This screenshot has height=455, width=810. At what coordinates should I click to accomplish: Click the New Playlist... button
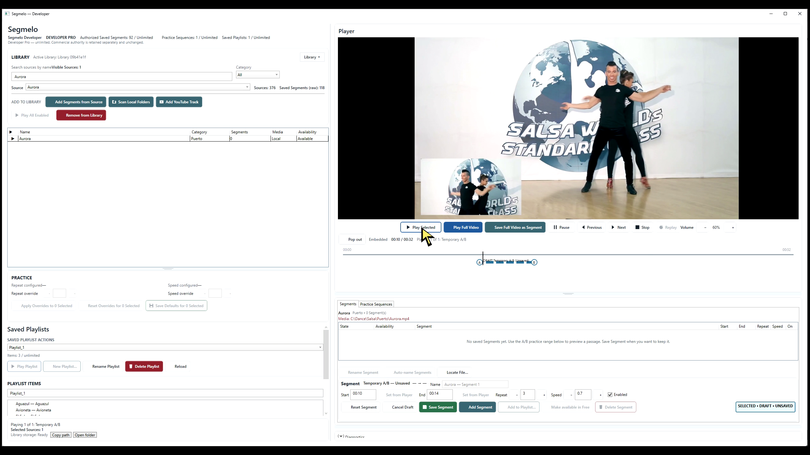pyautogui.click(x=62, y=366)
